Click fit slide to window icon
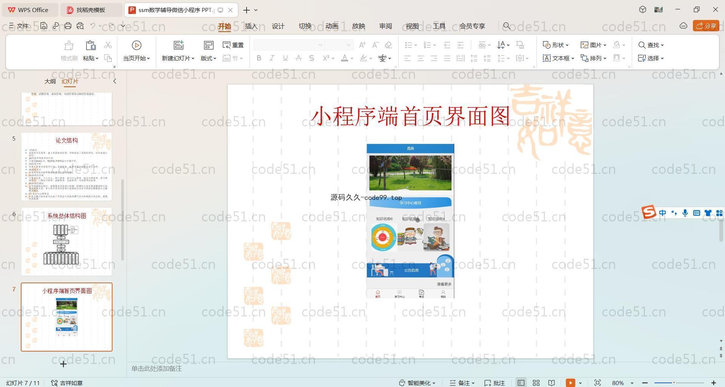Screen dimensions: 725x387 (597, 383)
